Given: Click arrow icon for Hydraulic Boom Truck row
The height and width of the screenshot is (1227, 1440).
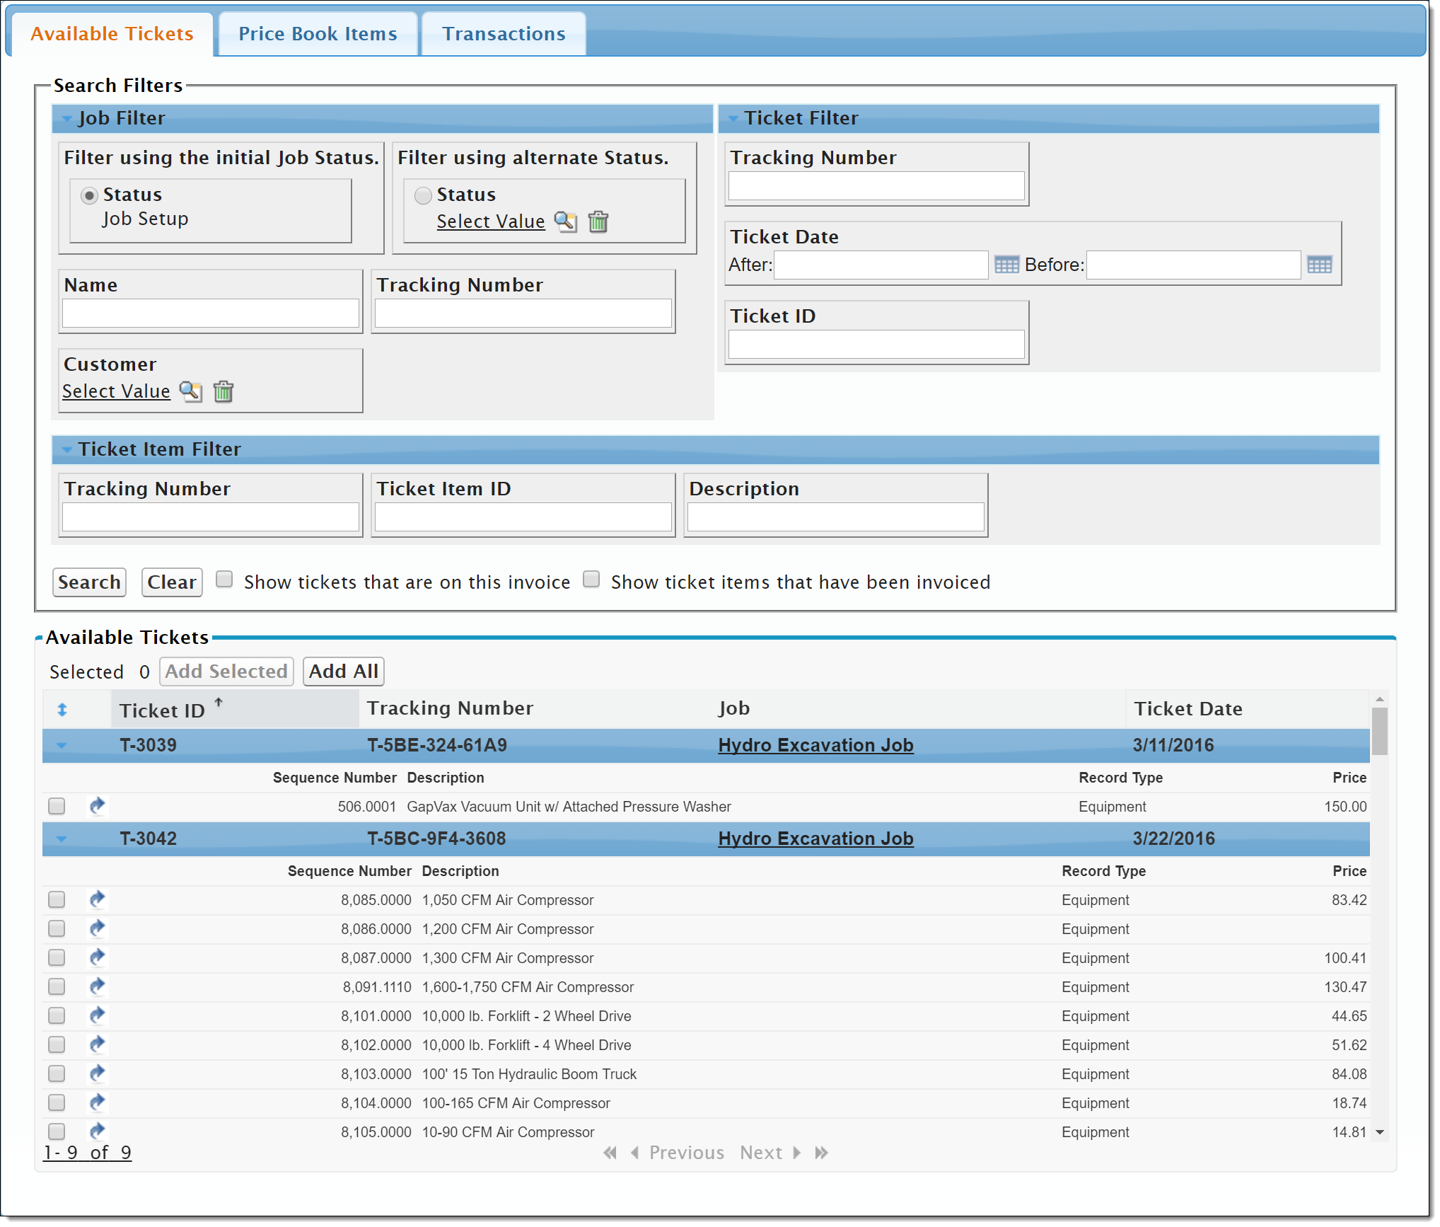Looking at the screenshot, I should point(97,1073).
